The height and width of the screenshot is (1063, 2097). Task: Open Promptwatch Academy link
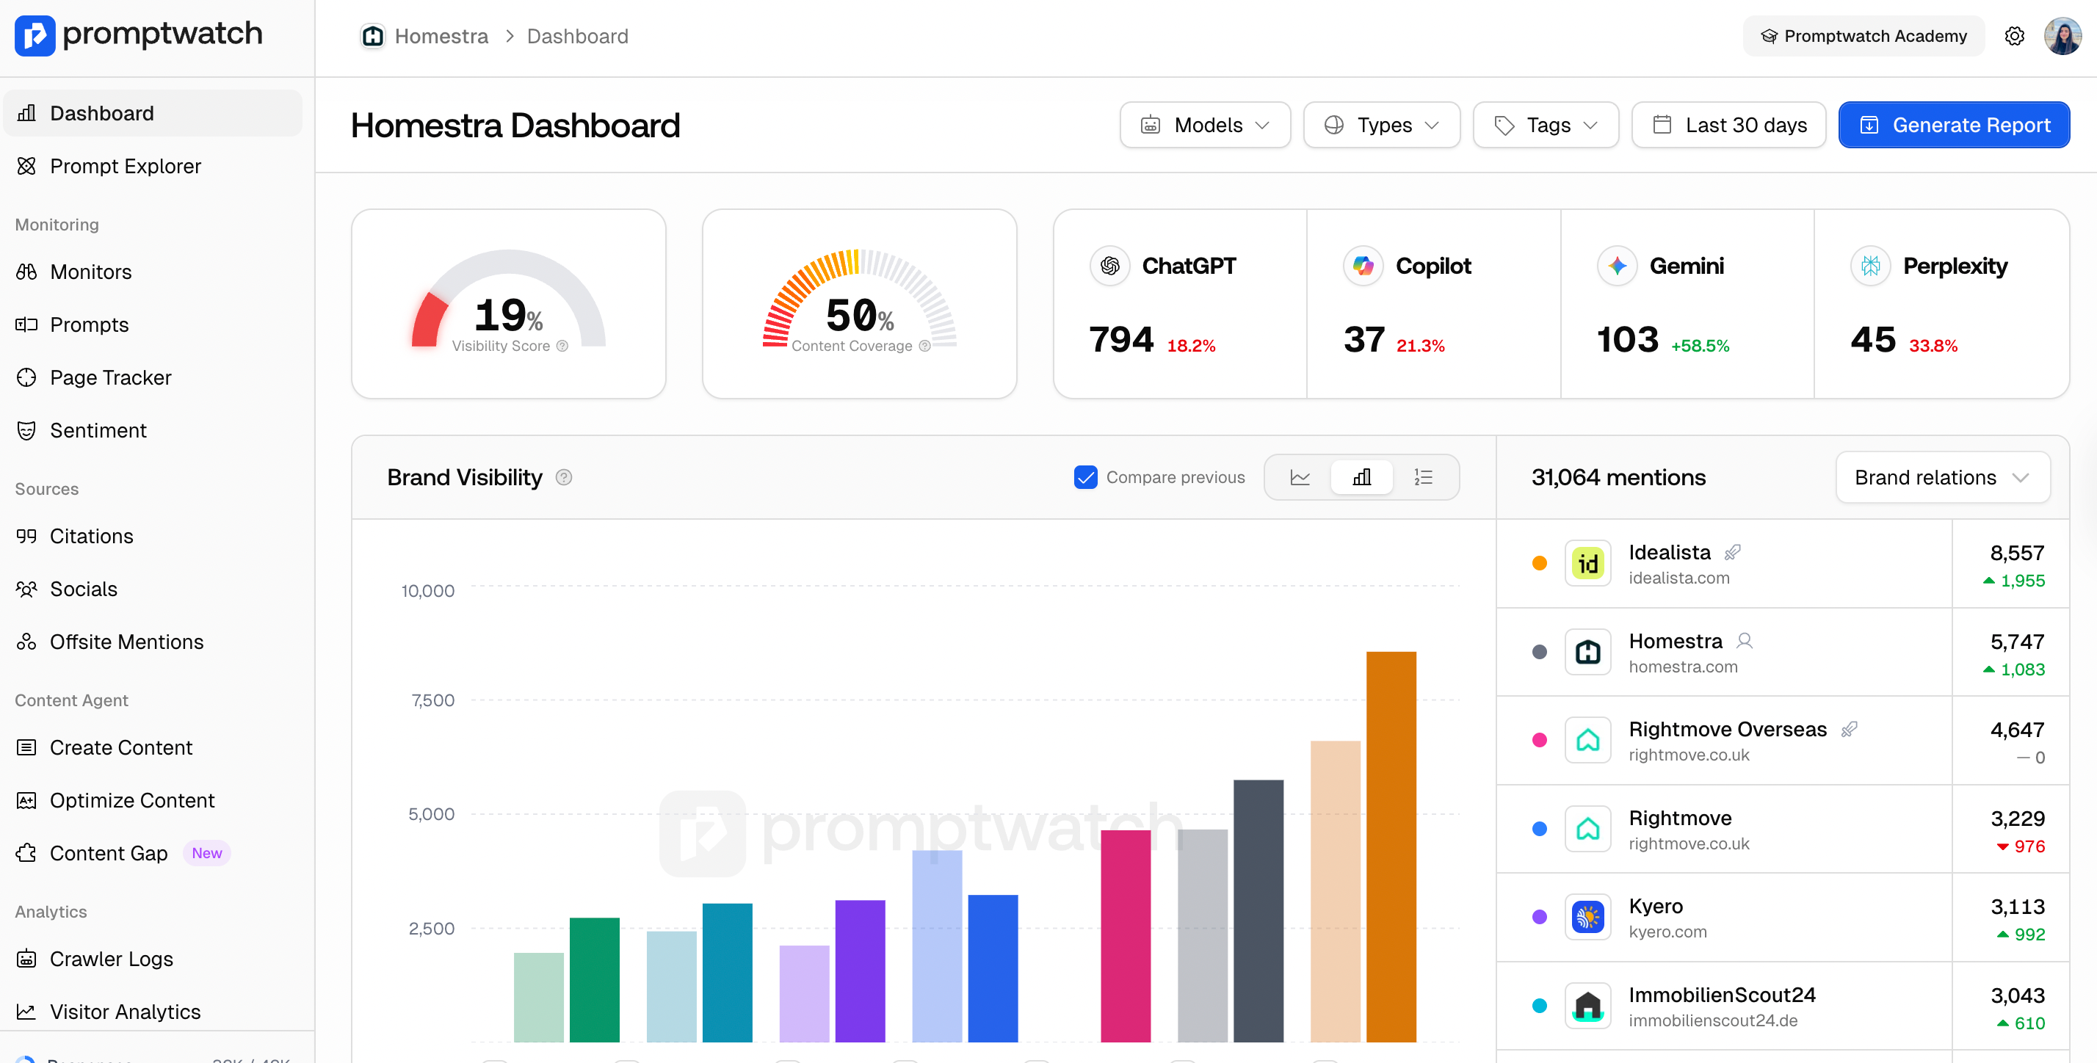(x=1864, y=36)
